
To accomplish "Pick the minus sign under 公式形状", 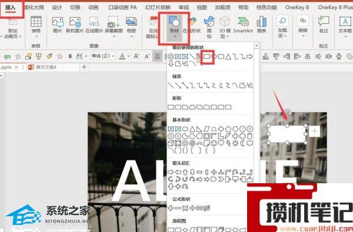I will [178, 208].
